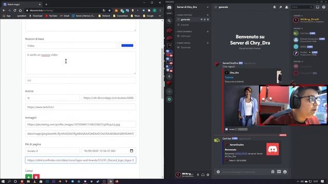328x184 pixels.
Task: Open Discord user settings gear
Action: 208,175
